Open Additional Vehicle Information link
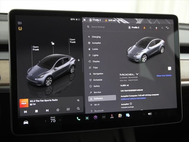The image size is (189, 142). (x=133, y=99)
